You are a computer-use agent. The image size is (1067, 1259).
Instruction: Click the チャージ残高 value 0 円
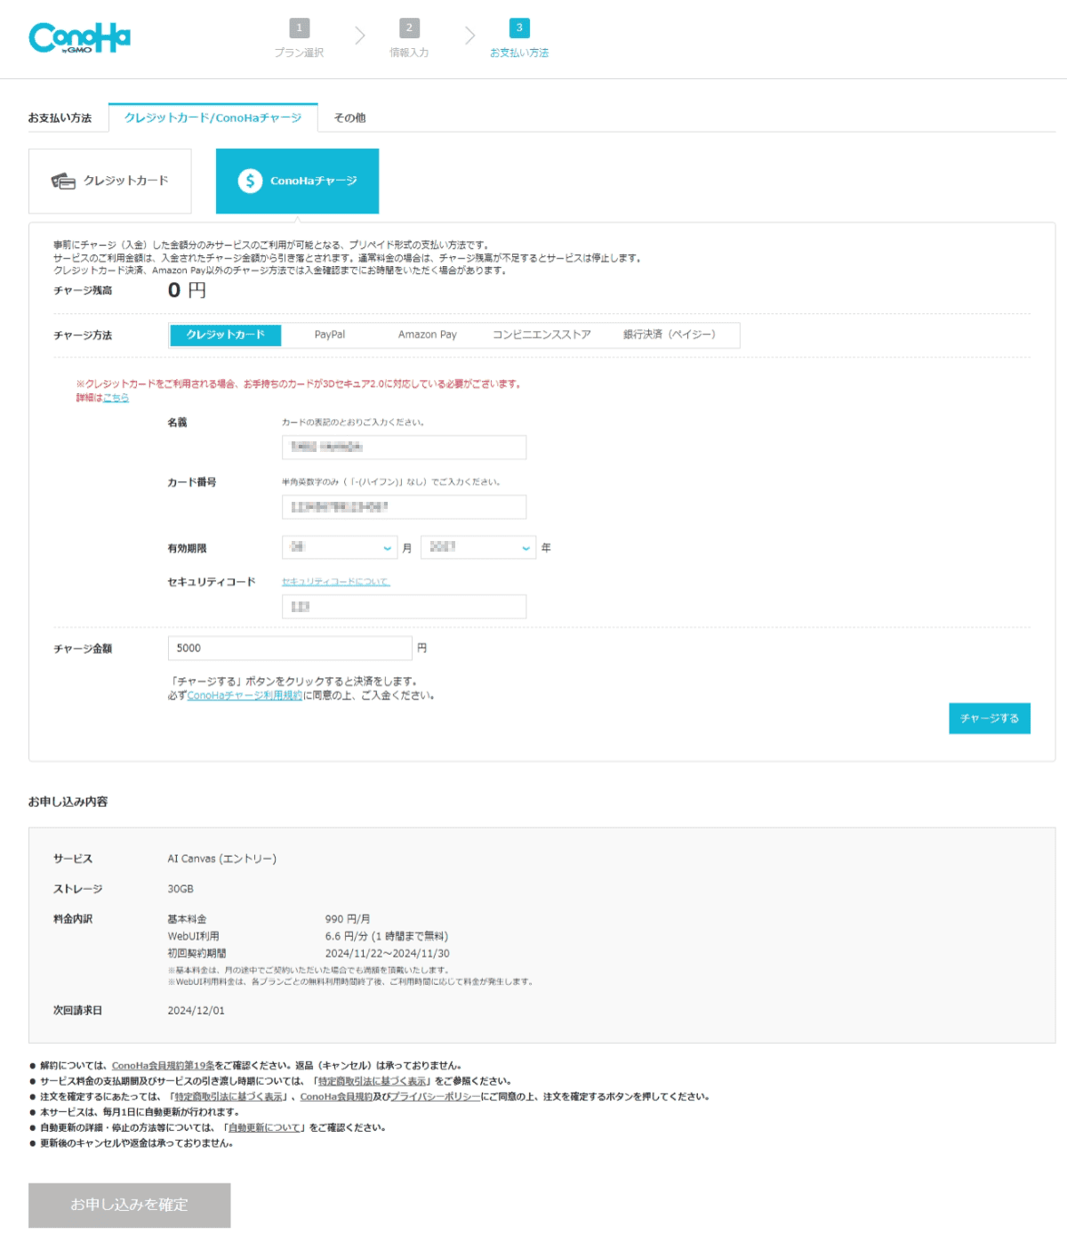[187, 290]
